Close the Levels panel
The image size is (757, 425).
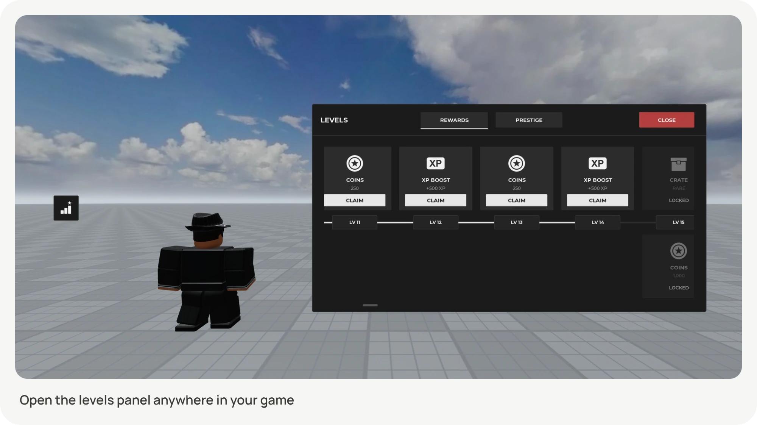click(667, 120)
